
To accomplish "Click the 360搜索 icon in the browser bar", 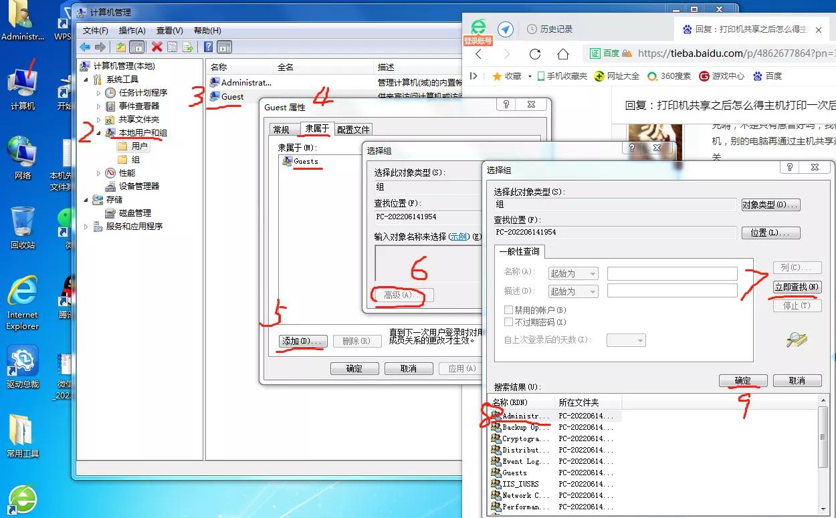I will [651, 76].
